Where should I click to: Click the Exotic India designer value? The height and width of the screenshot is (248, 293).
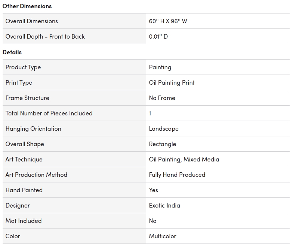coord(164,206)
